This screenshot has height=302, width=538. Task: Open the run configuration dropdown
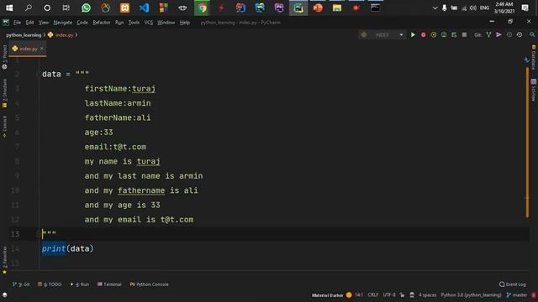point(382,34)
